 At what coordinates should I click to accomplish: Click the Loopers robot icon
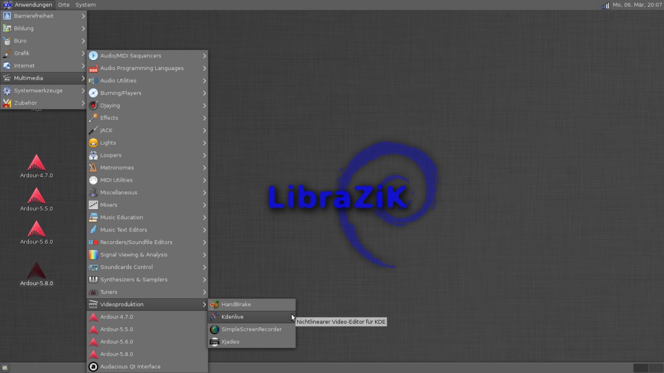coord(93,155)
